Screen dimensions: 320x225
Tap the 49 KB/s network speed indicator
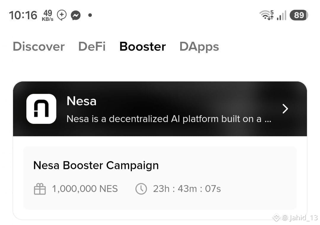47,15
